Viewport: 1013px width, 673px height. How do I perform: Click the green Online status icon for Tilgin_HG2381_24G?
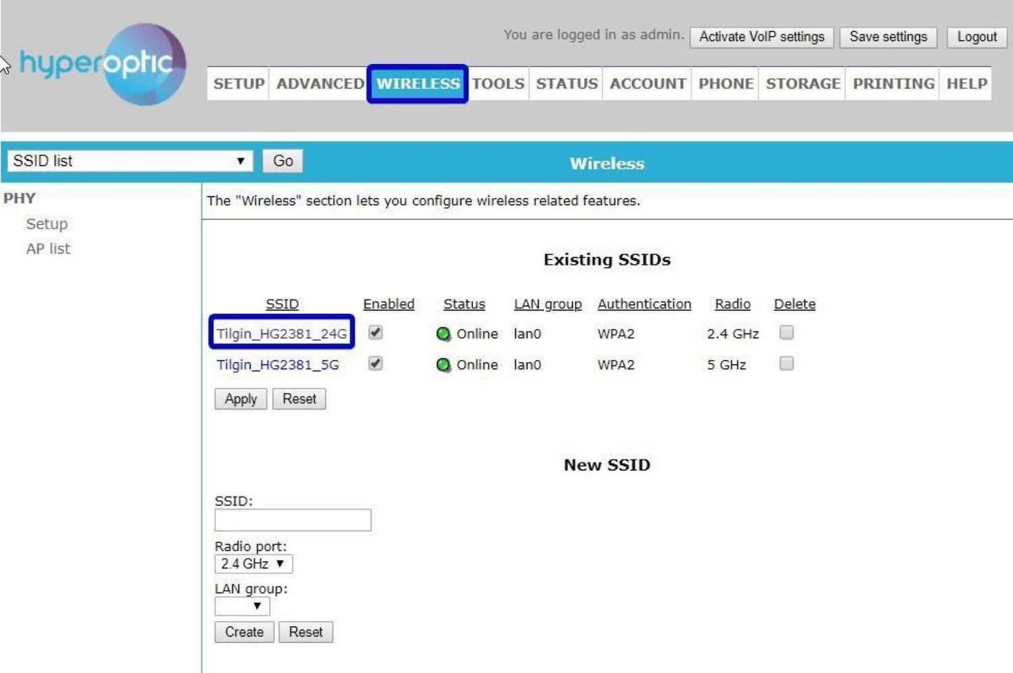(443, 333)
